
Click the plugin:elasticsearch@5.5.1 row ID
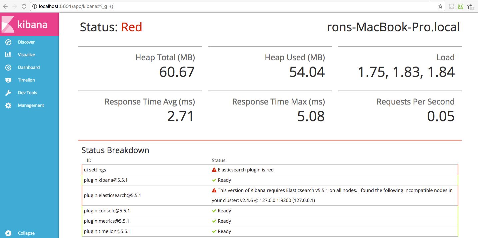click(x=112, y=195)
